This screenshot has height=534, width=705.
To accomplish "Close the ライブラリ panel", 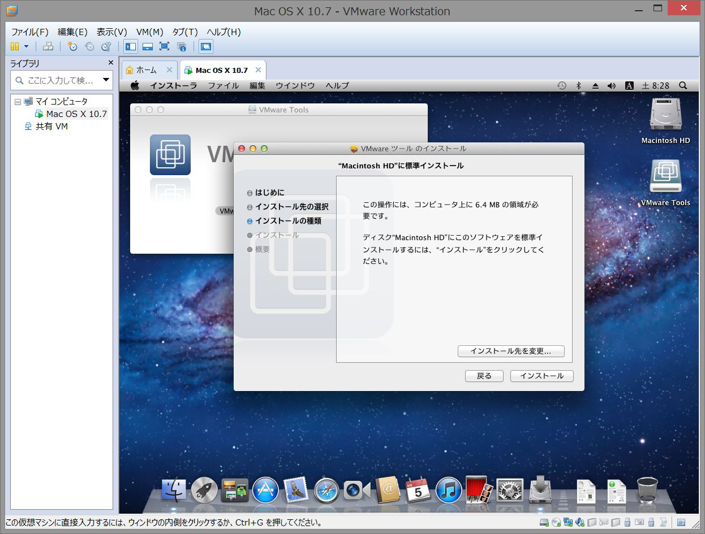I will pos(111,63).
